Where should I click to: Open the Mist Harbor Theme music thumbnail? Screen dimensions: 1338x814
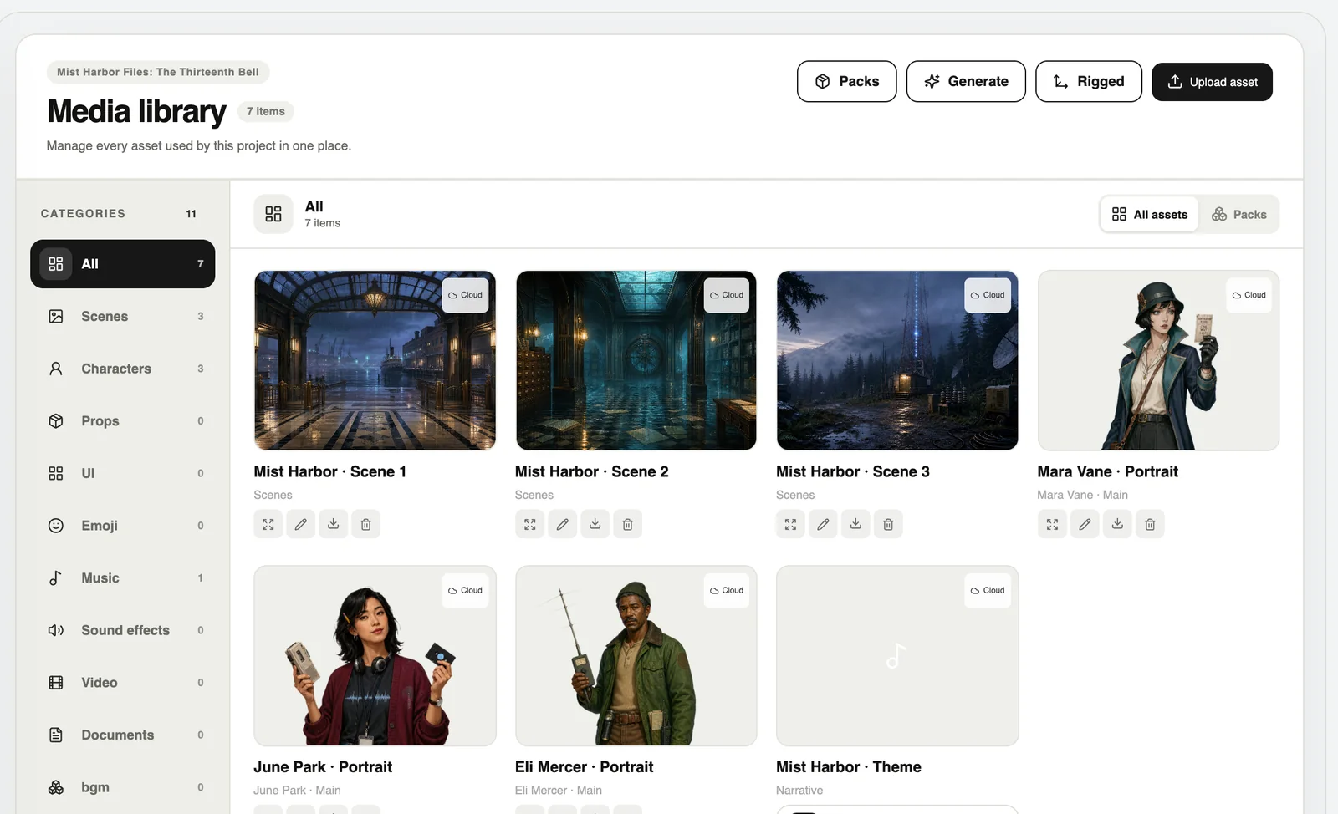pyautogui.click(x=897, y=656)
